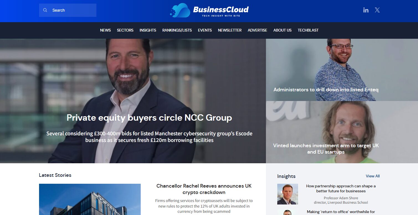Read Private equity buyers circle NCC Group
Viewport: 418px width, 215px height.
pyautogui.click(x=149, y=118)
